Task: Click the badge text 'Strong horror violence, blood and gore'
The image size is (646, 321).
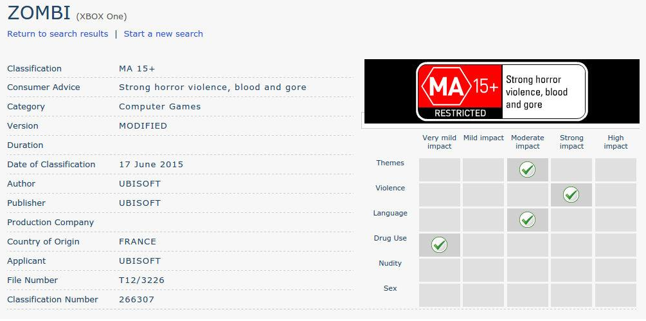Action: point(537,92)
